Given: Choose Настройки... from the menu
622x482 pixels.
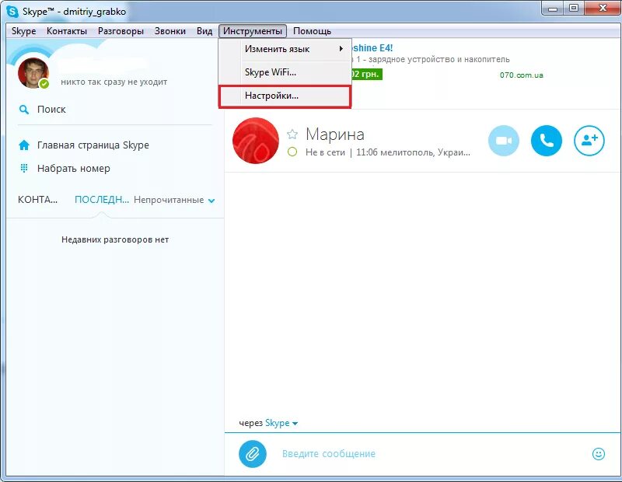Looking at the screenshot, I should 285,96.
